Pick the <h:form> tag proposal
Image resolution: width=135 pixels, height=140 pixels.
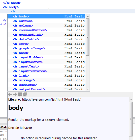[x=46, y=44]
